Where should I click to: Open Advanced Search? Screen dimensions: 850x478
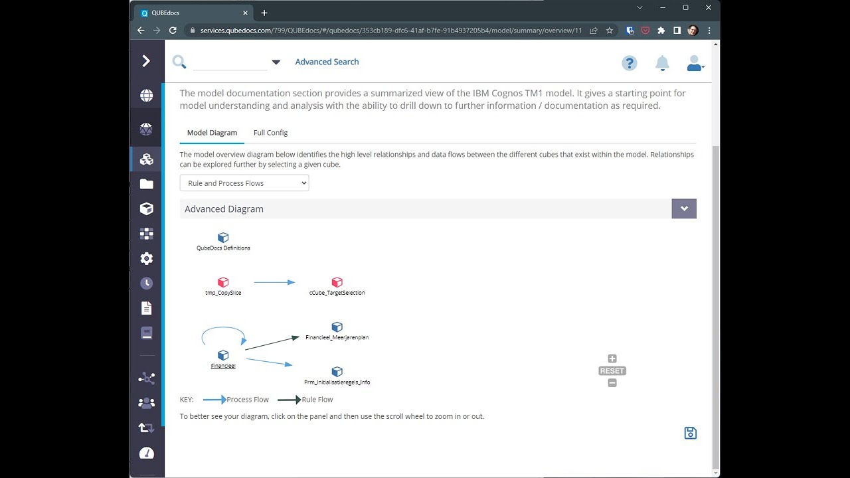pyautogui.click(x=327, y=62)
